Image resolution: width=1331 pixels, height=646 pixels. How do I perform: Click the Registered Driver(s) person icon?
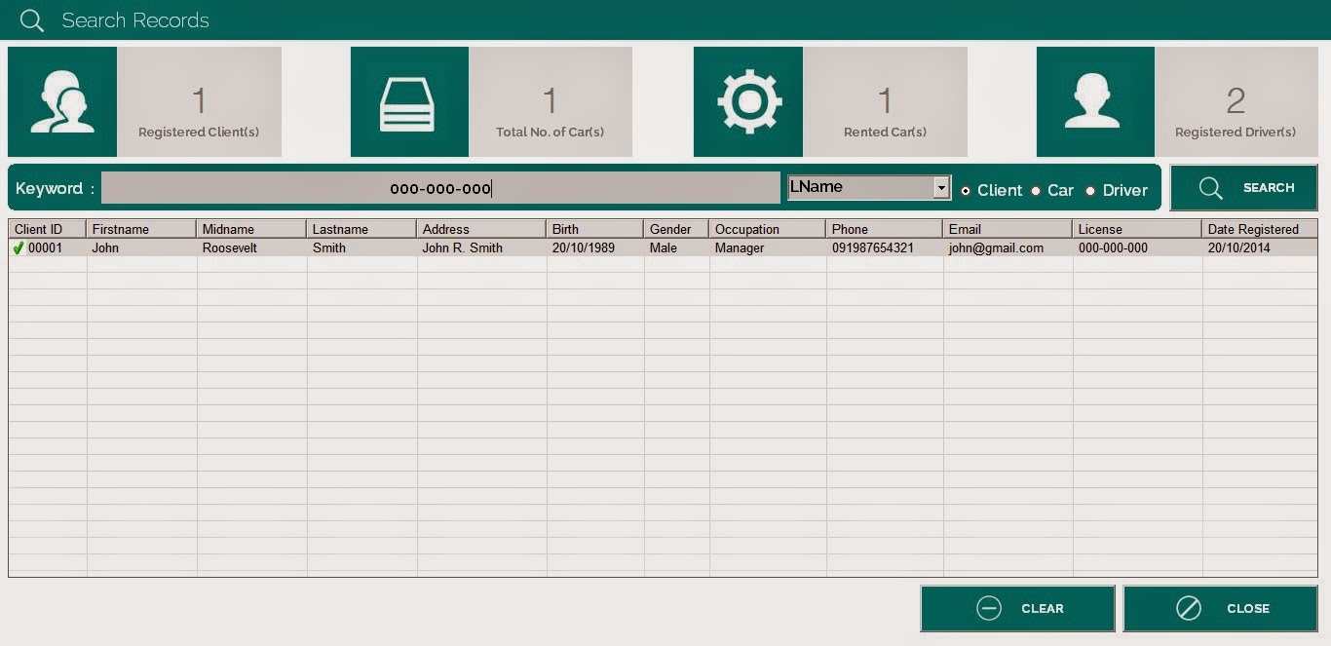click(1094, 100)
